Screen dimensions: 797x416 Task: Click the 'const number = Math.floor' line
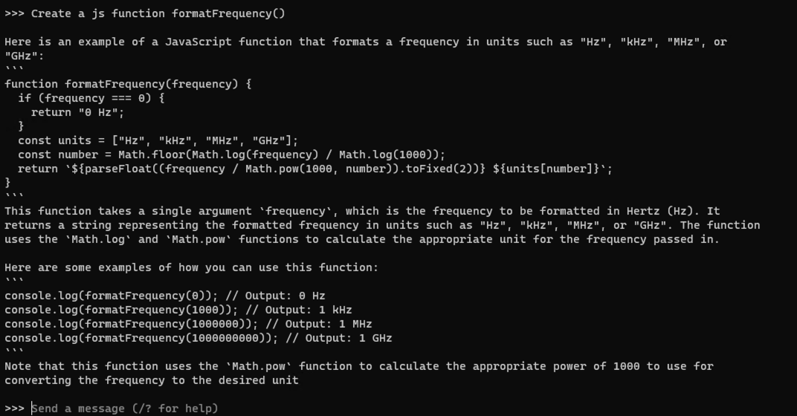click(231, 155)
